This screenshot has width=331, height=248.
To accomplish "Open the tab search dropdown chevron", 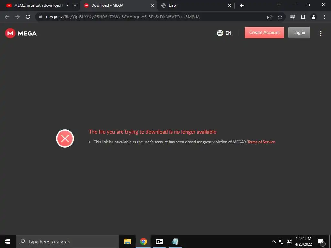I will [x=279, y=5].
